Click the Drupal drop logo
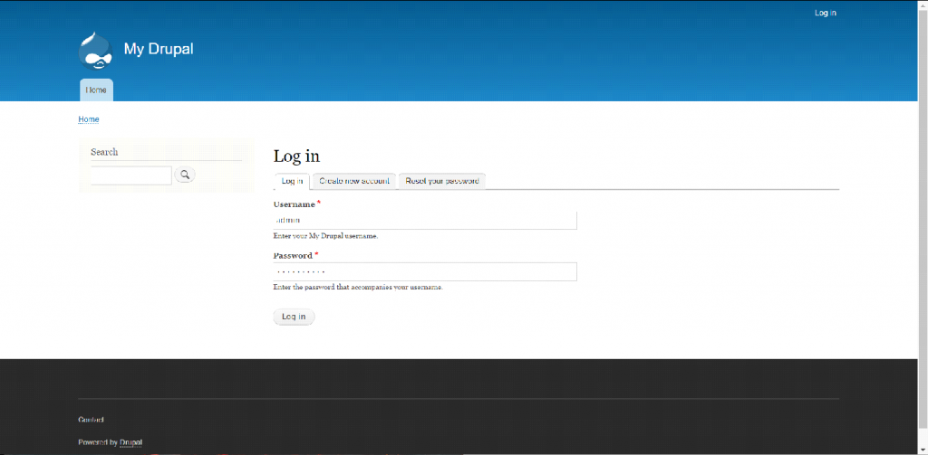This screenshot has width=928, height=455. (x=96, y=51)
